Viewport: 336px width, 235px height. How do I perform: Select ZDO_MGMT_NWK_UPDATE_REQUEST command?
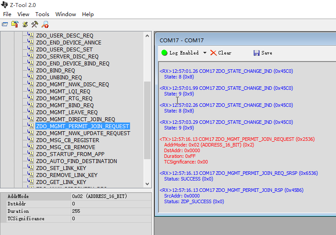coord(83,133)
